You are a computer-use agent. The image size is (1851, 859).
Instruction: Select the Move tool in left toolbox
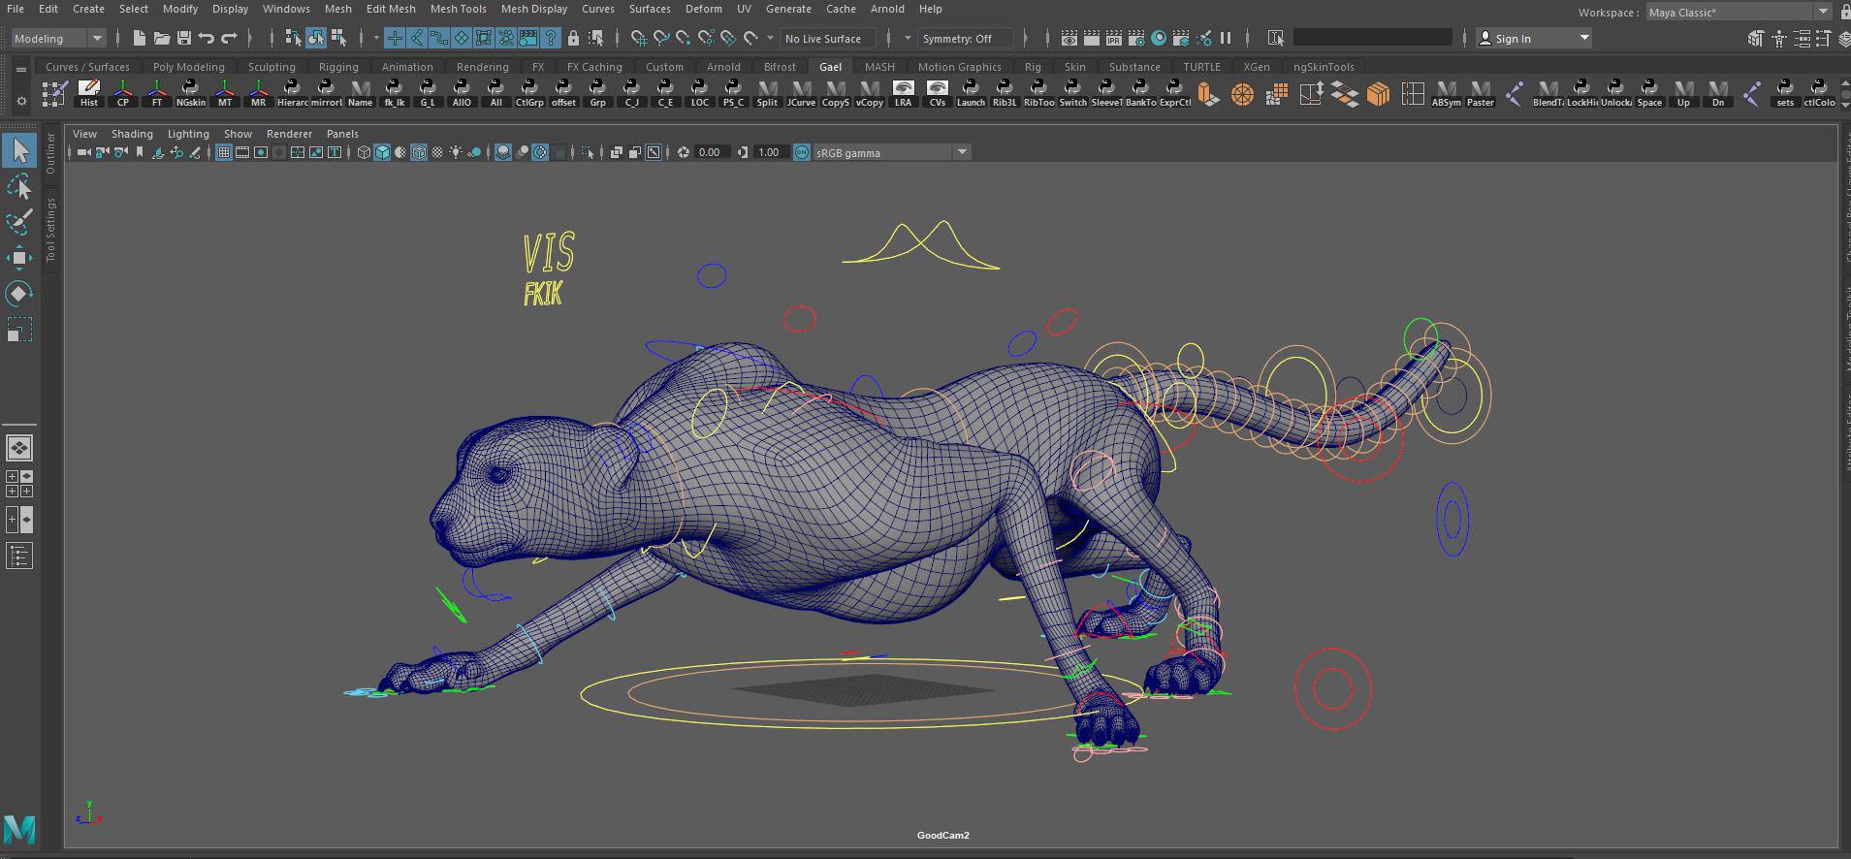tap(18, 257)
